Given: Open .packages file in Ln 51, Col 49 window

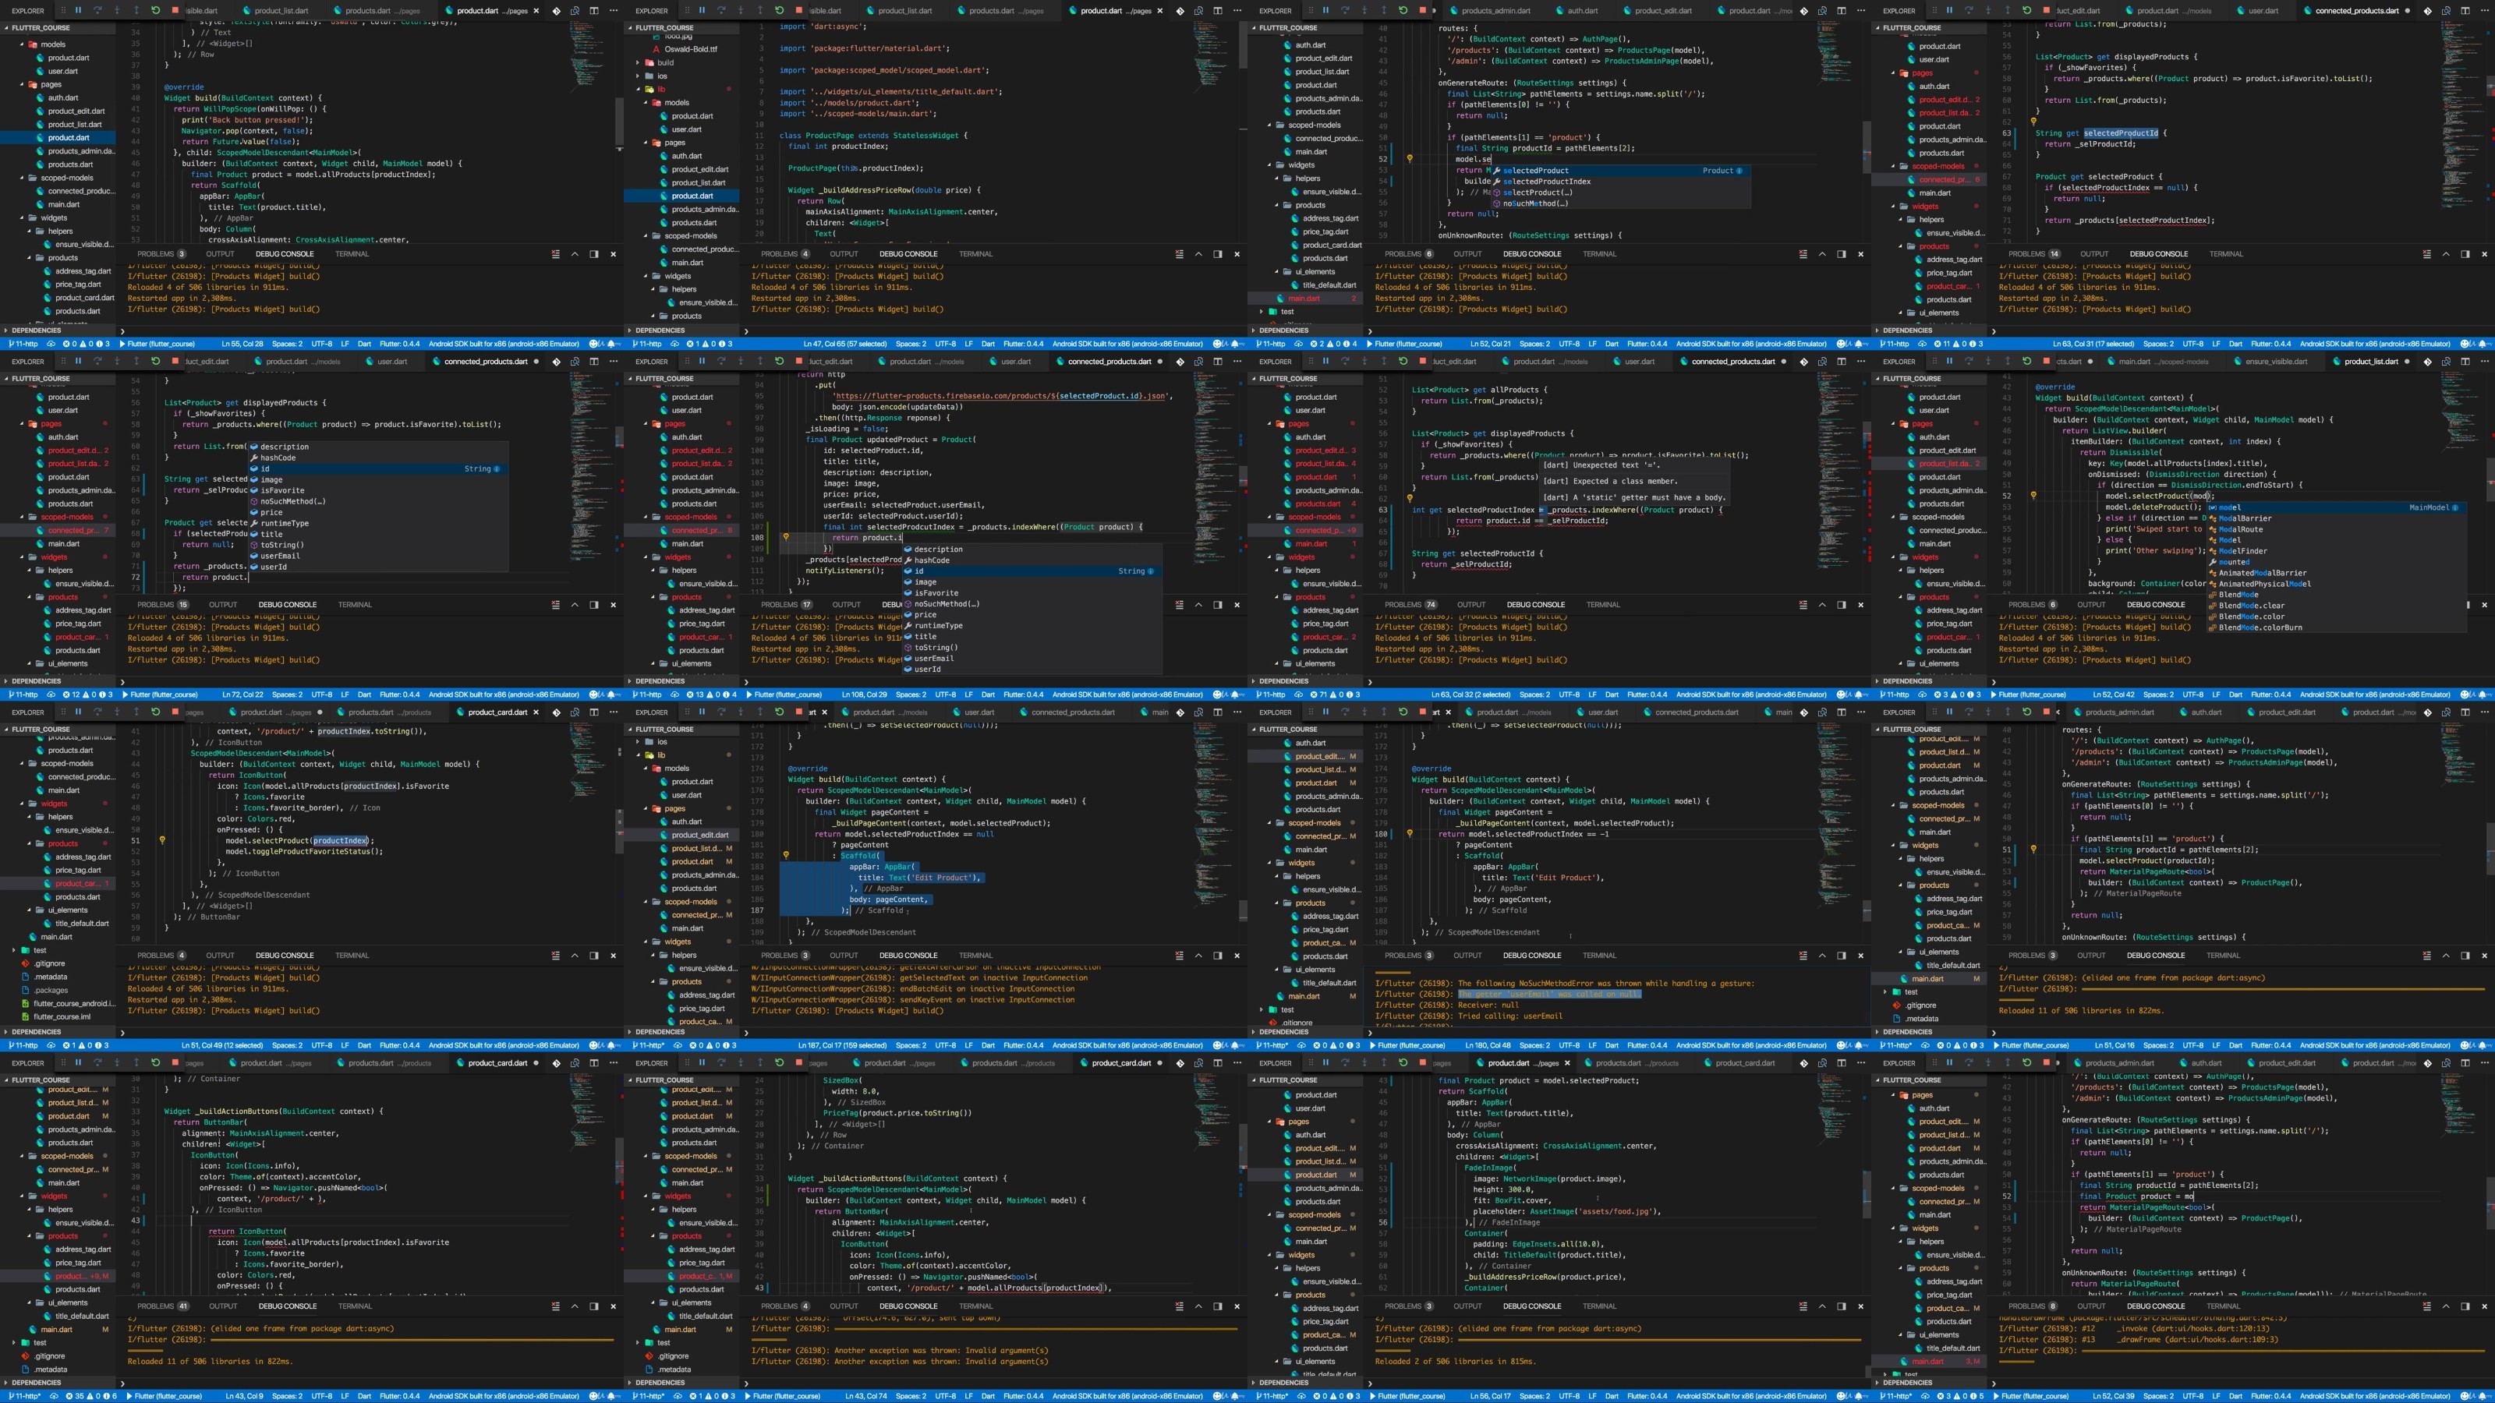Looking at the screenshot, I should [x=51, y=990].
